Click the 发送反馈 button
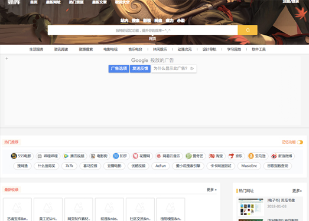This screenshot has height=221, width=309. (x=140, y=68)
